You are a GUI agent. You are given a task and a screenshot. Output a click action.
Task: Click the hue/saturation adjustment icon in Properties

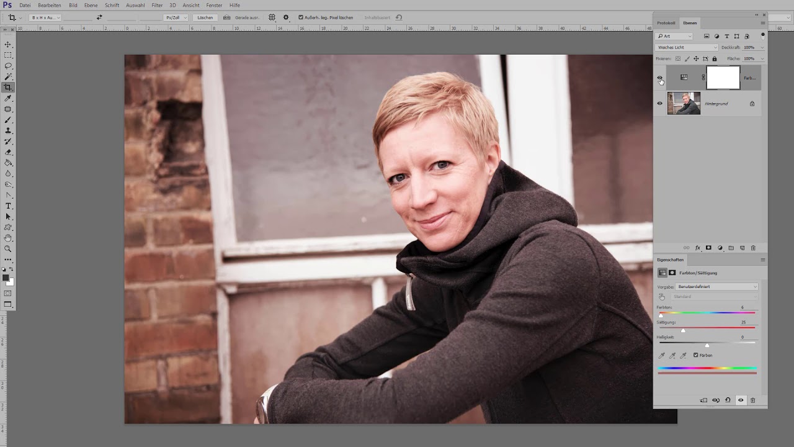click(x=662, y=273)
